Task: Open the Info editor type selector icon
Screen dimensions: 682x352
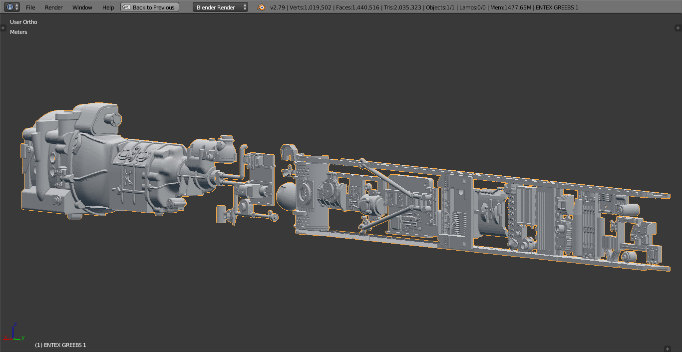Action: (13, 7)
